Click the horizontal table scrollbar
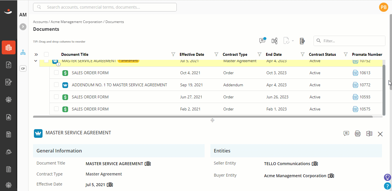Viewport: 392px width, 191px height. tap(203, 117)
